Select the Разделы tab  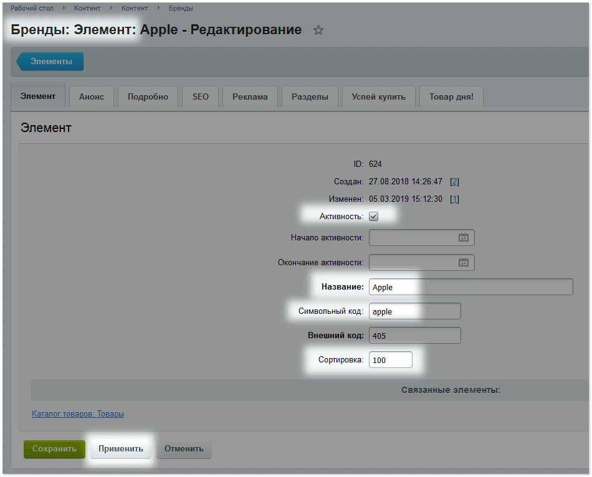tap(310, 97)
